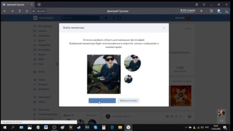Click the red gift image on profile page
This screenshot has width=233, height=131.
(x=181, y=96)
